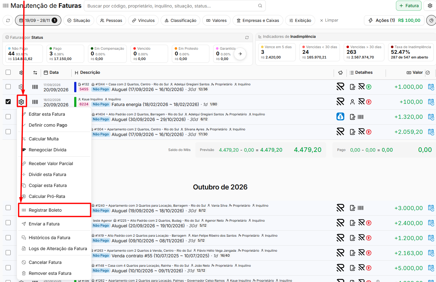Screen dimensions: 436x282
Task: Select Cancelar Fatura in the menu
Action: [54, 262]
